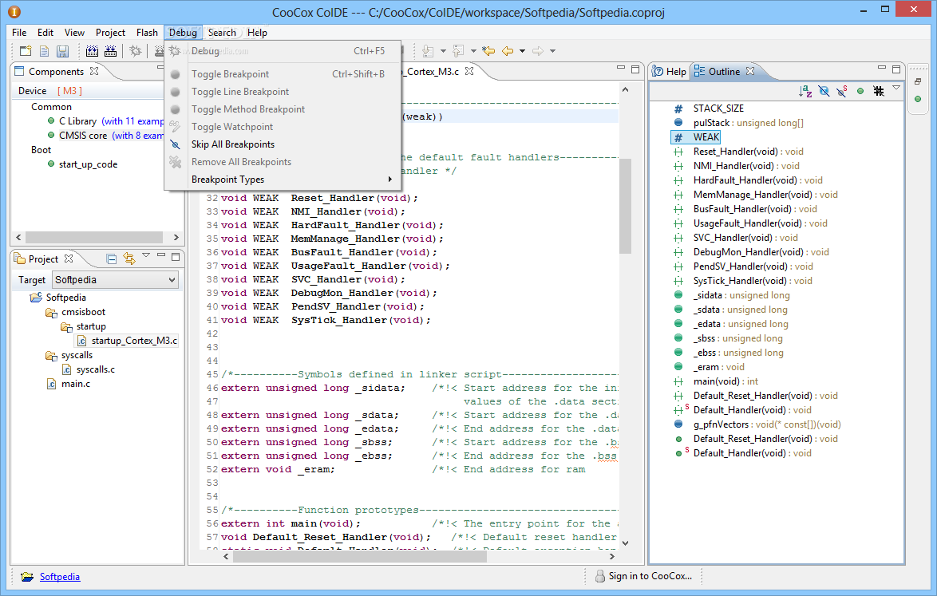Maximize the Outline panel
Image resolution: width=937 pixels, height=596 pixels.
[x=895, y=69]
